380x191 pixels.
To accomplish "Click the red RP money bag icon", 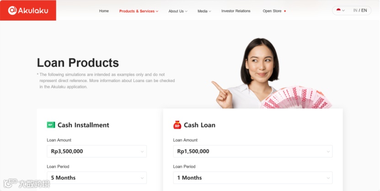I will coord(177,125).
